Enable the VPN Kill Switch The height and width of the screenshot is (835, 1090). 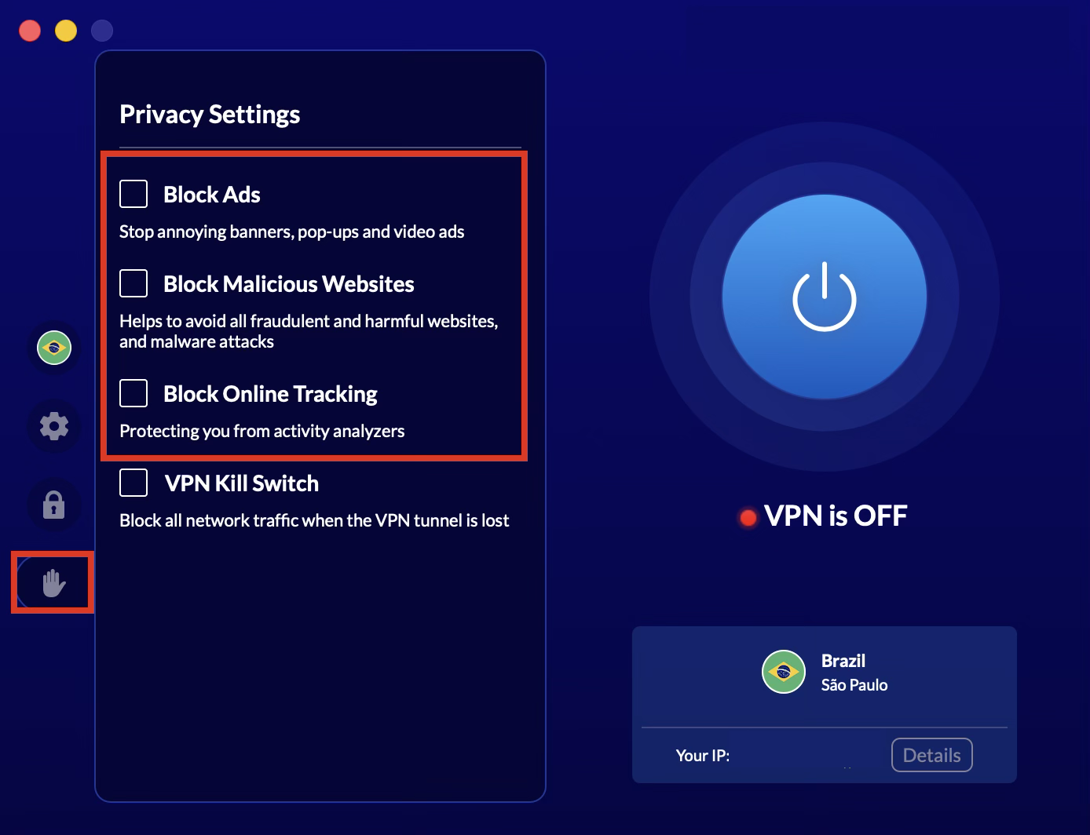[134, 482]
